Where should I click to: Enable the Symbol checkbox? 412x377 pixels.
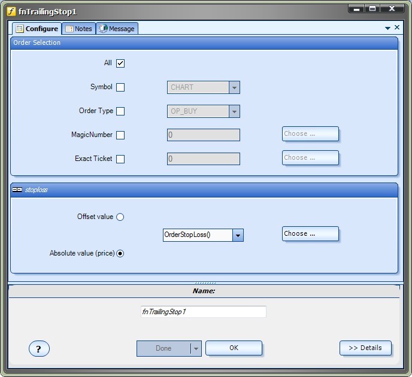120,87
